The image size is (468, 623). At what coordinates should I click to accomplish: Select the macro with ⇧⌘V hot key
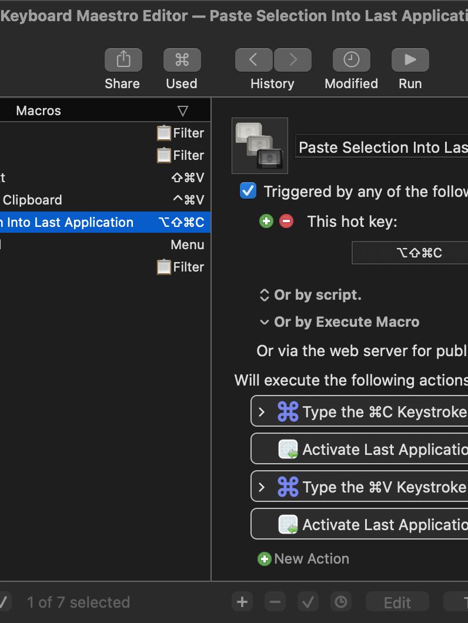click(x=105, y=177)
